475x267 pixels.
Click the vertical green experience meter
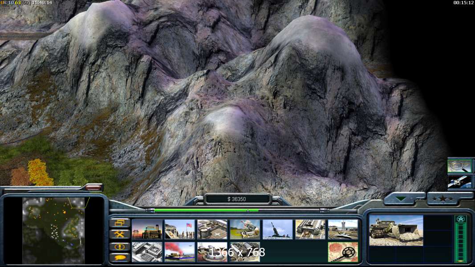point(460,239)
